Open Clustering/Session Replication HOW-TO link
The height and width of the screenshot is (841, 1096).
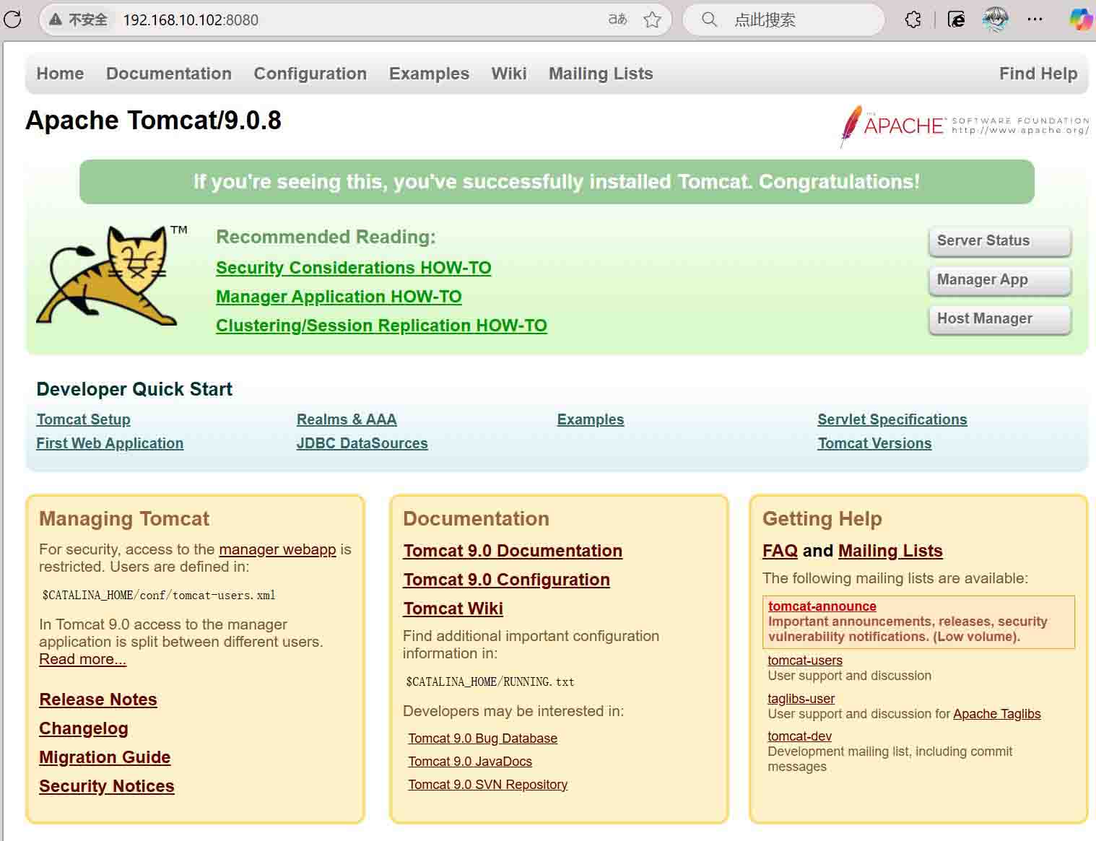click(x=381, y=326)
